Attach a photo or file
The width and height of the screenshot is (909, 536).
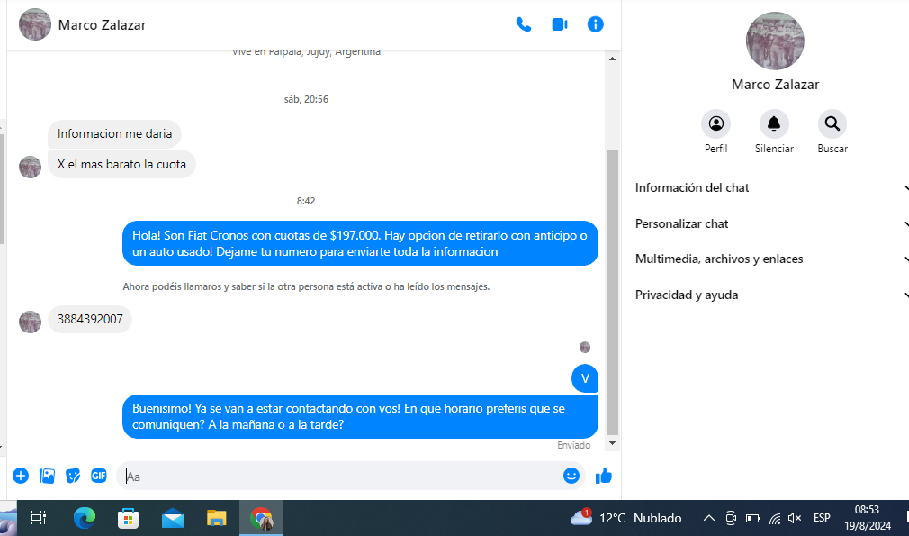pos(47,477)
